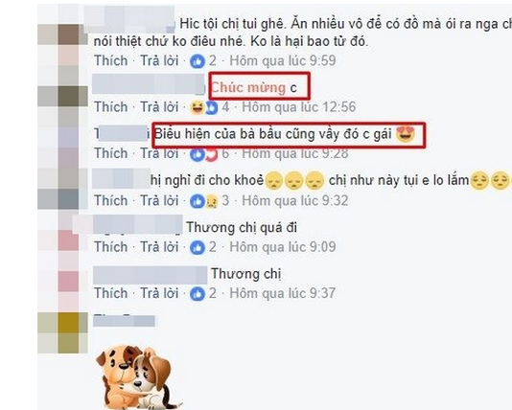Click heart-eyes emoji in bà bầu comment

406,134
